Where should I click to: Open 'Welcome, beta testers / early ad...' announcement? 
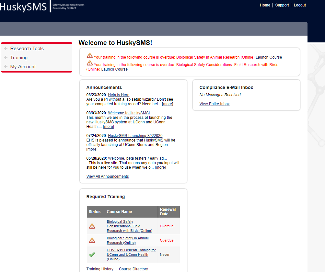click(137, 158)
